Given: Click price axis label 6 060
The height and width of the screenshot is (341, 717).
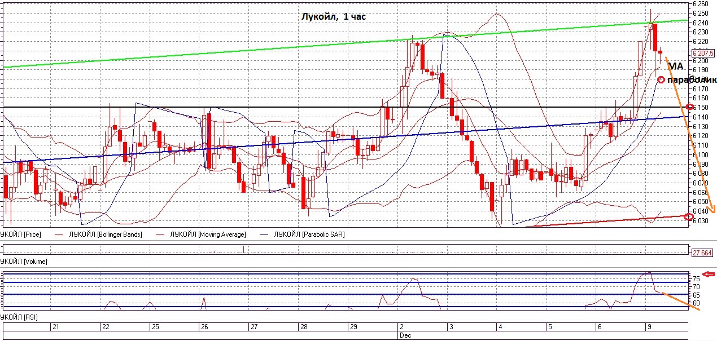Looking at the screenshot, I should click(701, 192).
